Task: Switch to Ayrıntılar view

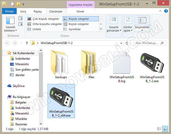Action: (81, 29)
